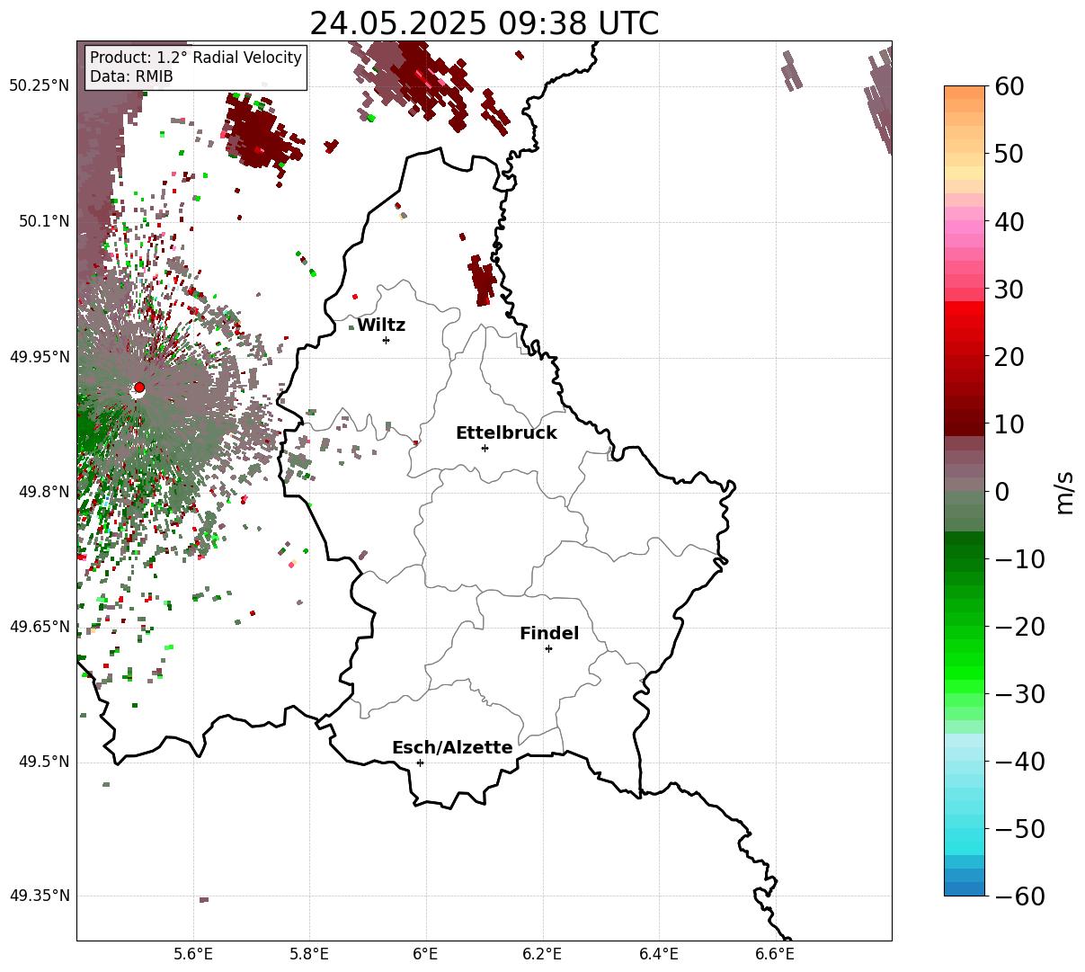Click the red radar site marker
This screenshot has width=1085, height=972.
[x=139, y=388]
